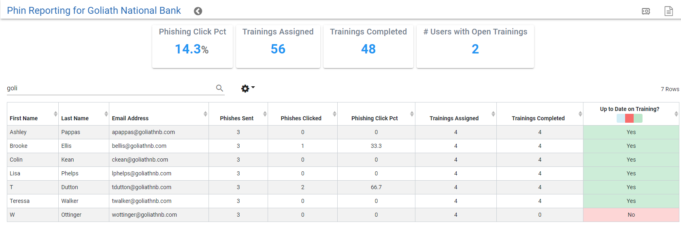Open the Phishing Click Pct summary card

192,47
